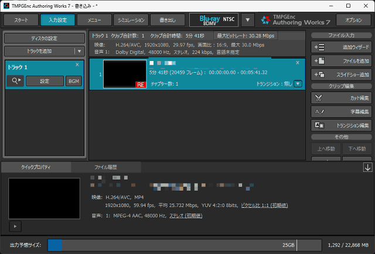Switch to クイックプロパティ tab
375x254 pixels.
pos(36,167)
